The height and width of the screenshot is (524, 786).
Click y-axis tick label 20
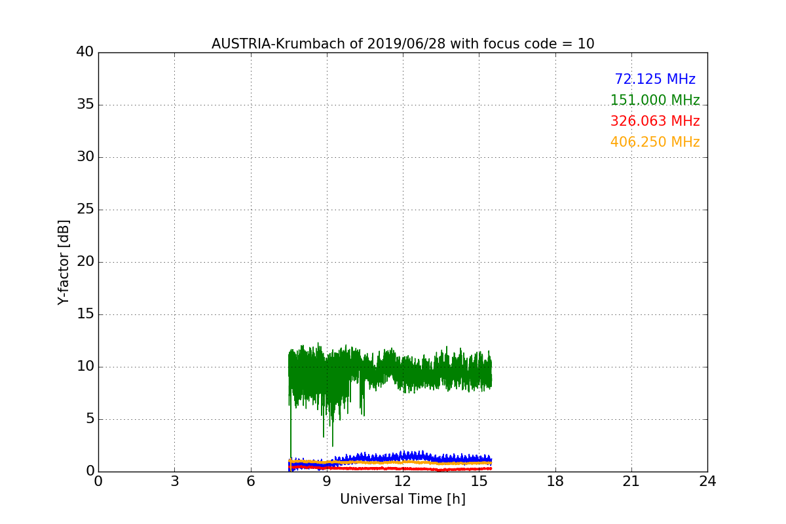85,262
